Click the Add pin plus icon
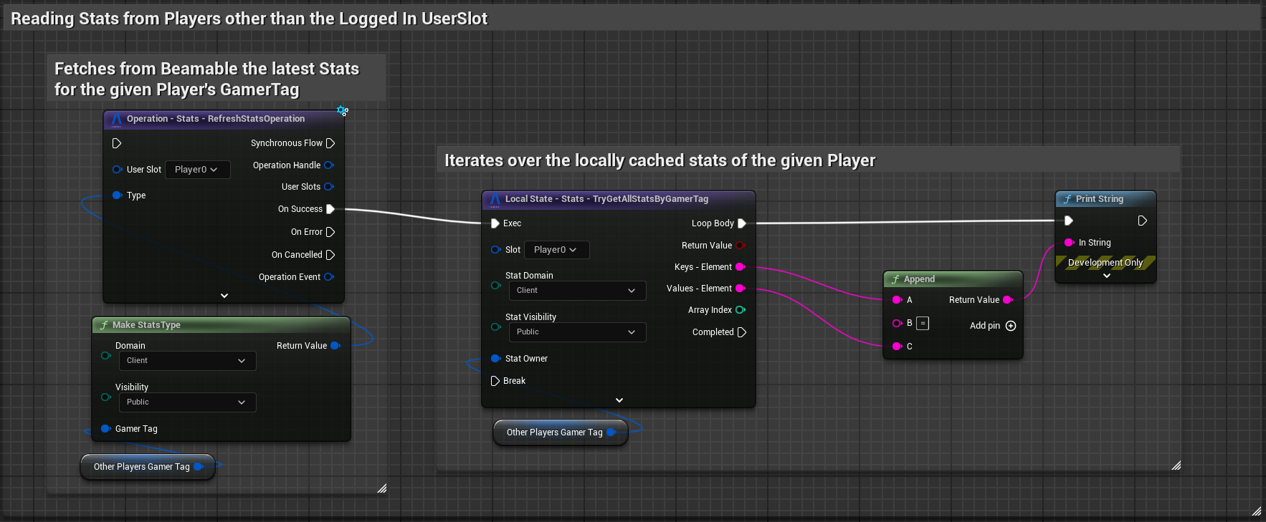The width and height of the screenshot is (1266, 522). click(x=1011, y=326)
